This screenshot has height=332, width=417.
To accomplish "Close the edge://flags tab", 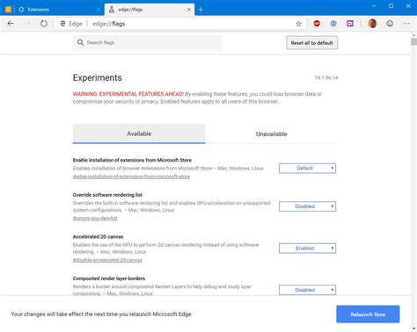I will 189,10.
